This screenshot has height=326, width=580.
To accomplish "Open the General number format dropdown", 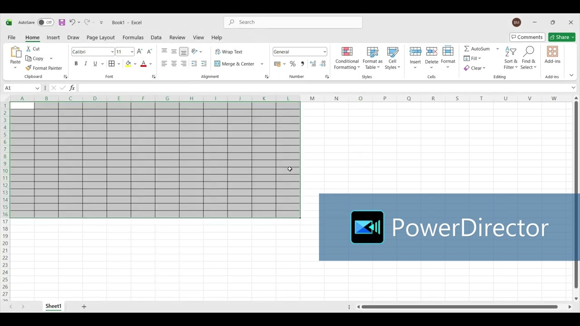I will [x=324, y=52].
